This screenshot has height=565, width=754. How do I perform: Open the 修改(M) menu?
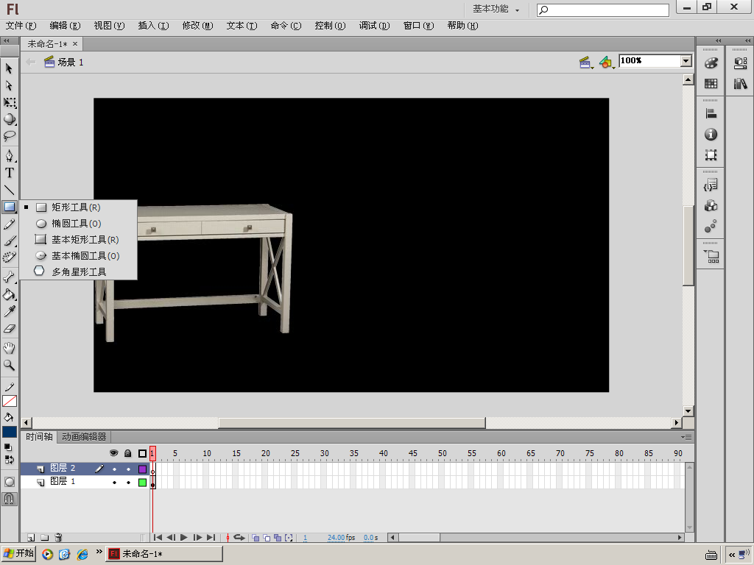197,26
